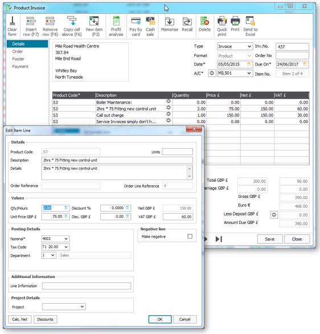This screenshot has height=334, width=320.
Task: Click the Calc. Net button
Action: click(20, 319)
